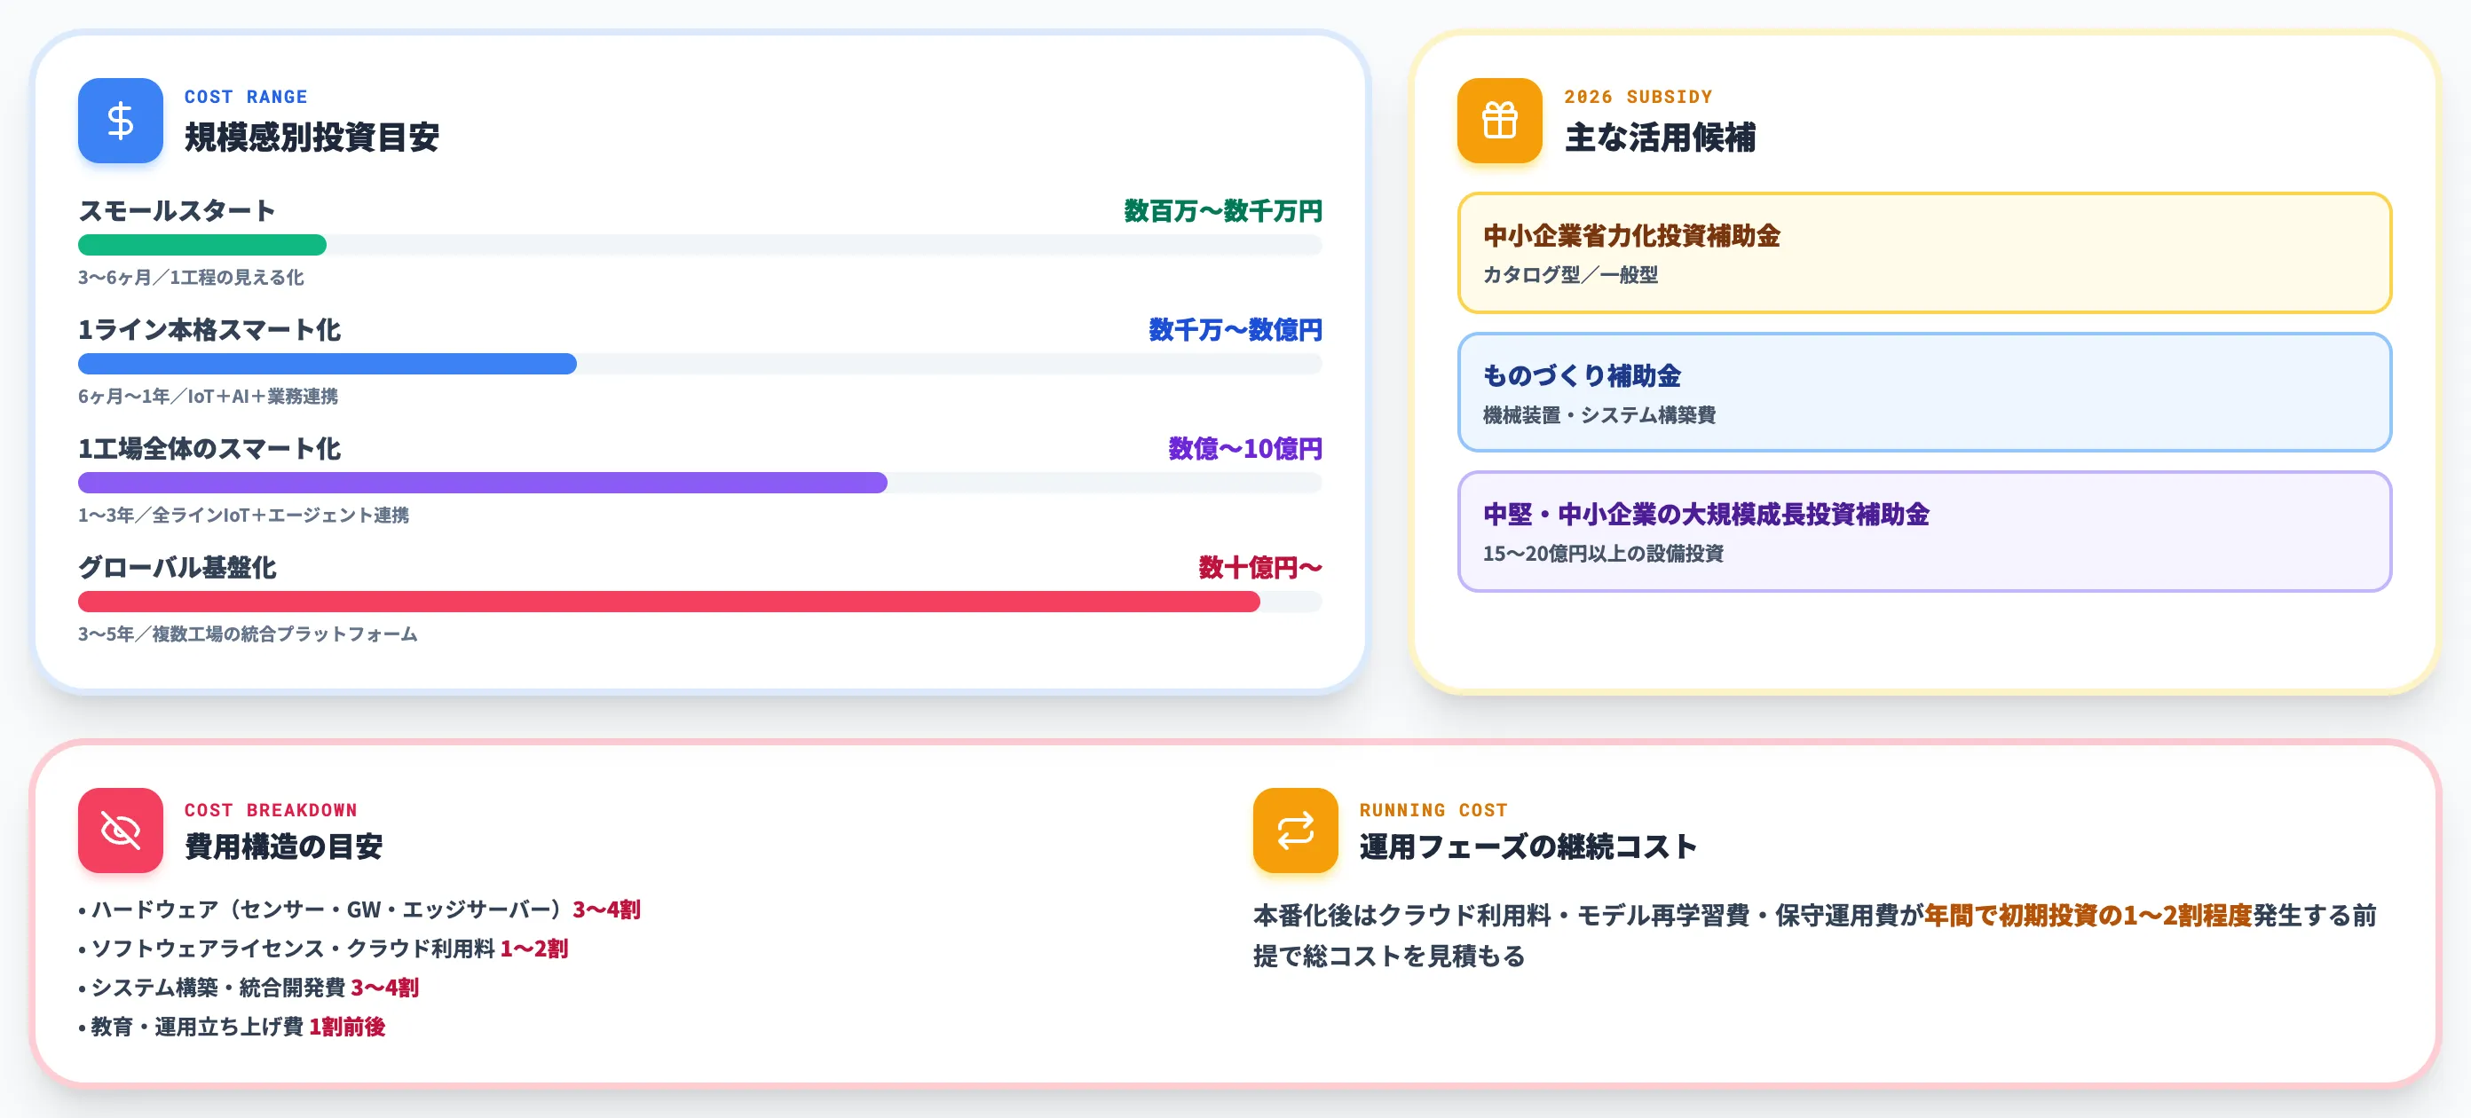Click the 運用フェーズの継続コスト heading
Viewport: 2471px width, 1118px height.
pyautogui.click(x=1528, y=846)
